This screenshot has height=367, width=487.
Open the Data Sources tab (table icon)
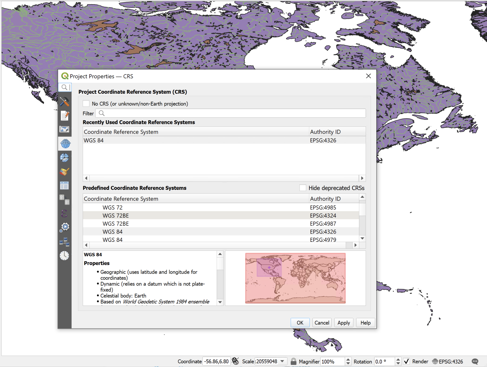[65, 186]
